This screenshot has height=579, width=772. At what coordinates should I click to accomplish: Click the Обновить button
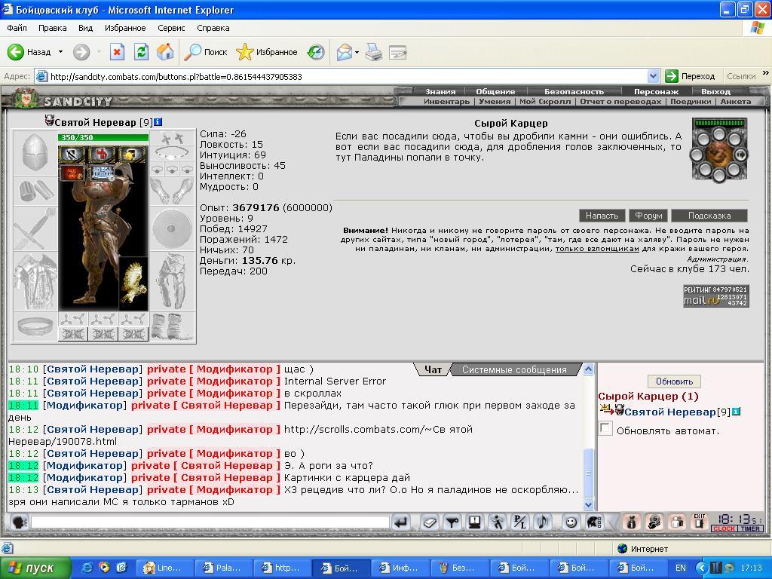674,381
